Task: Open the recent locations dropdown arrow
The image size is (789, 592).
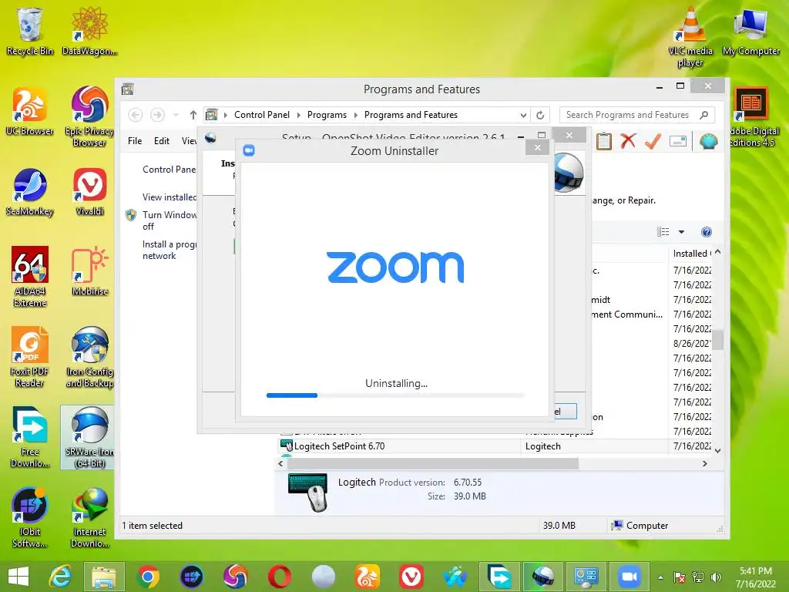Action: pos(176,115)
